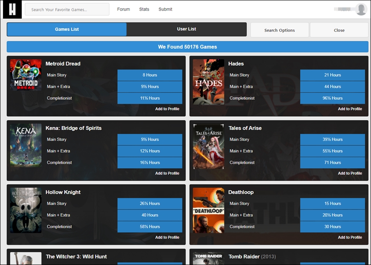Switch to the User List tab

(186, 29)
